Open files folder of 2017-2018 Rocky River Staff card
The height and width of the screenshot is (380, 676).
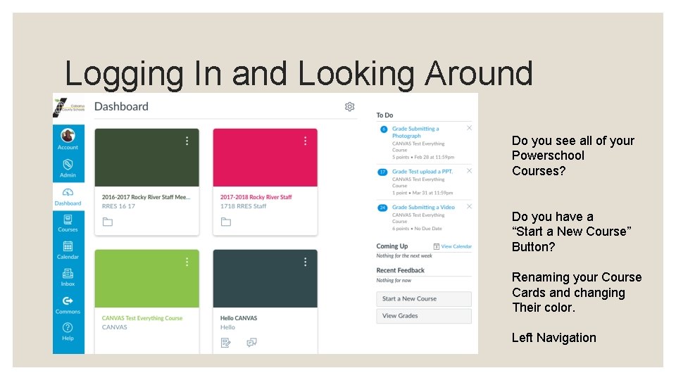(x=226, y=222)
